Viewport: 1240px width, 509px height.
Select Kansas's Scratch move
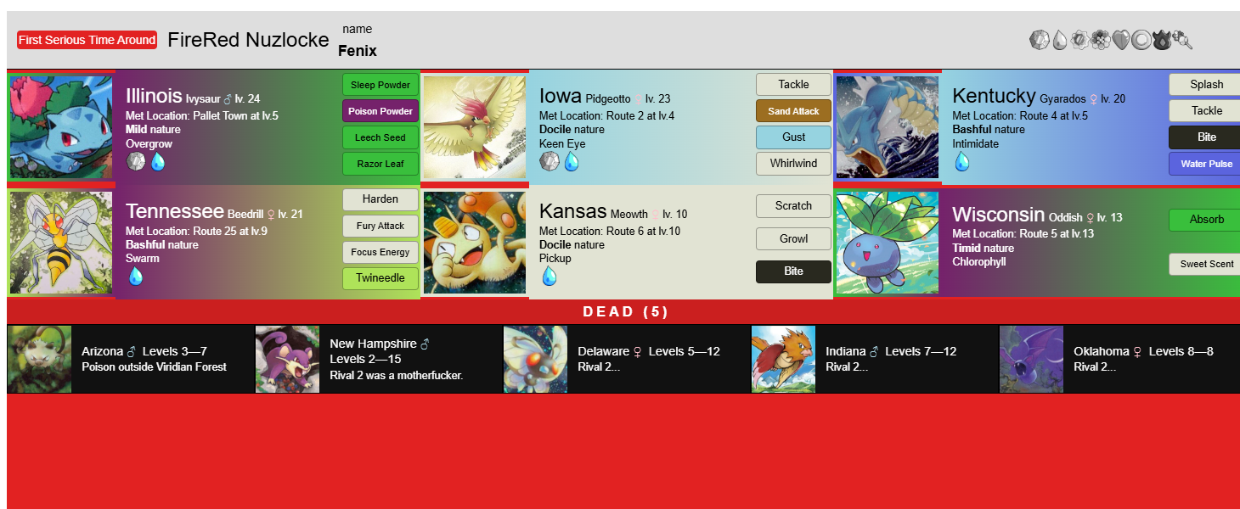click(793, 206)
